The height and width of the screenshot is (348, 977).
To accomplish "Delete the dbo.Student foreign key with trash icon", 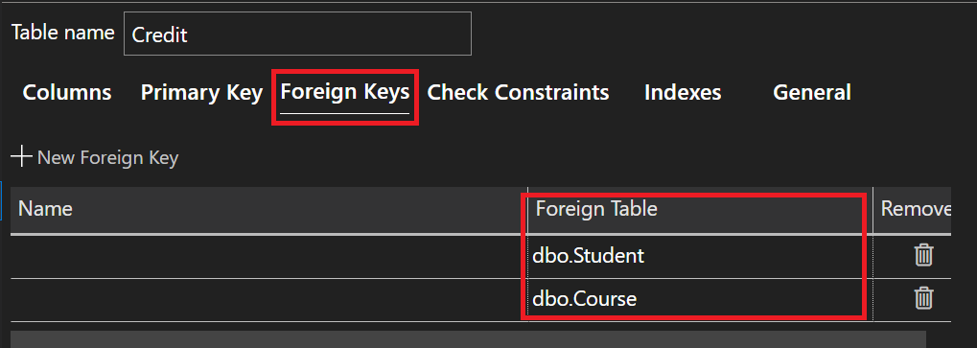I will 922,255.
